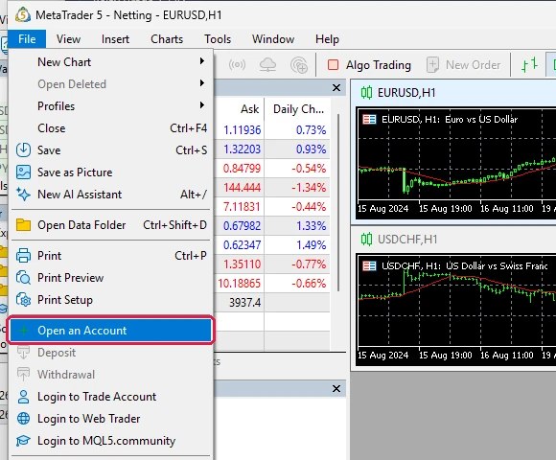Screen dimensions: 556x460
Task: Select Deposit in the File menu
Action: tap(111, 353)
